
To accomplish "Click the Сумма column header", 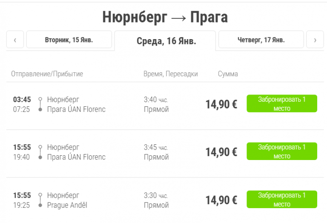I will coord(228,74).
